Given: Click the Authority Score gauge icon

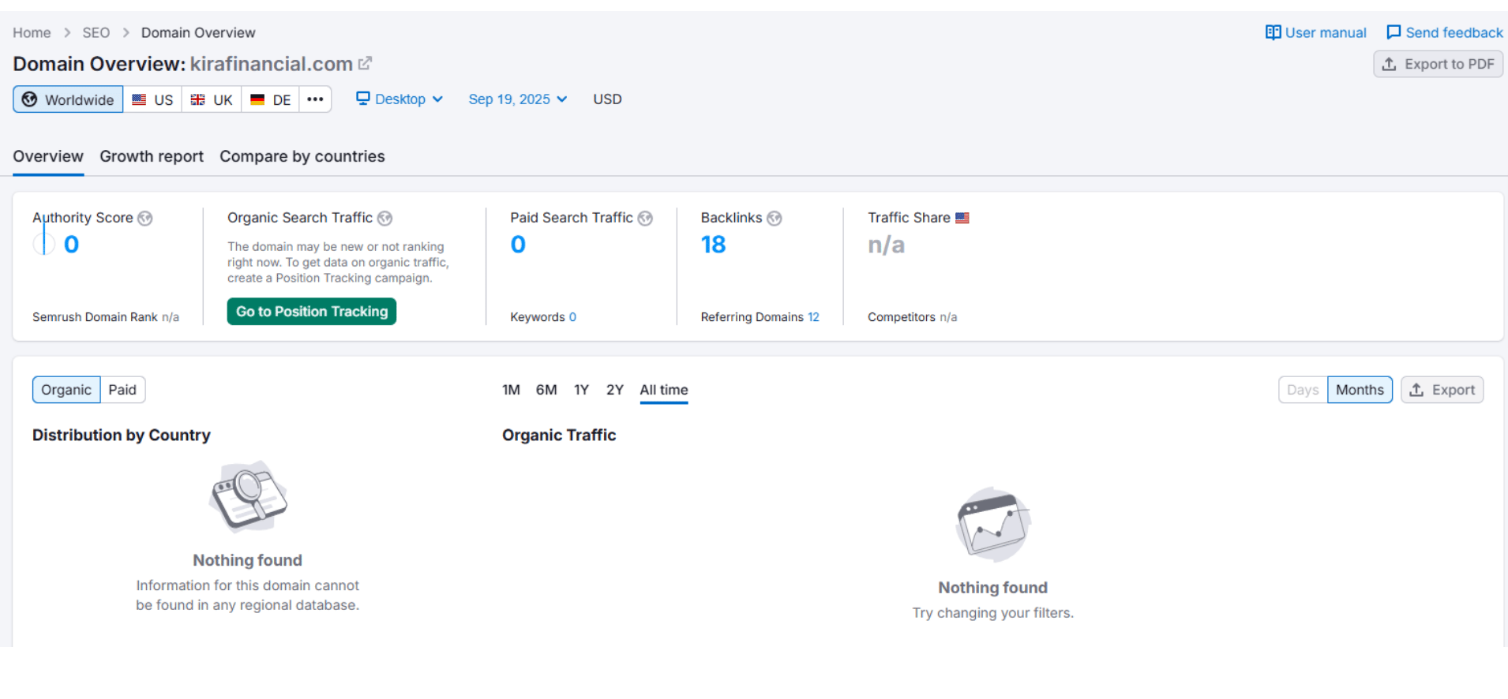Looking at the screenshot, I should [x=44, y=245].
